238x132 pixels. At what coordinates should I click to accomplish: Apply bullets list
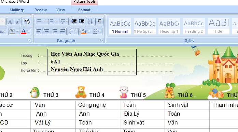pyautogui.click(x=39, y=21)
